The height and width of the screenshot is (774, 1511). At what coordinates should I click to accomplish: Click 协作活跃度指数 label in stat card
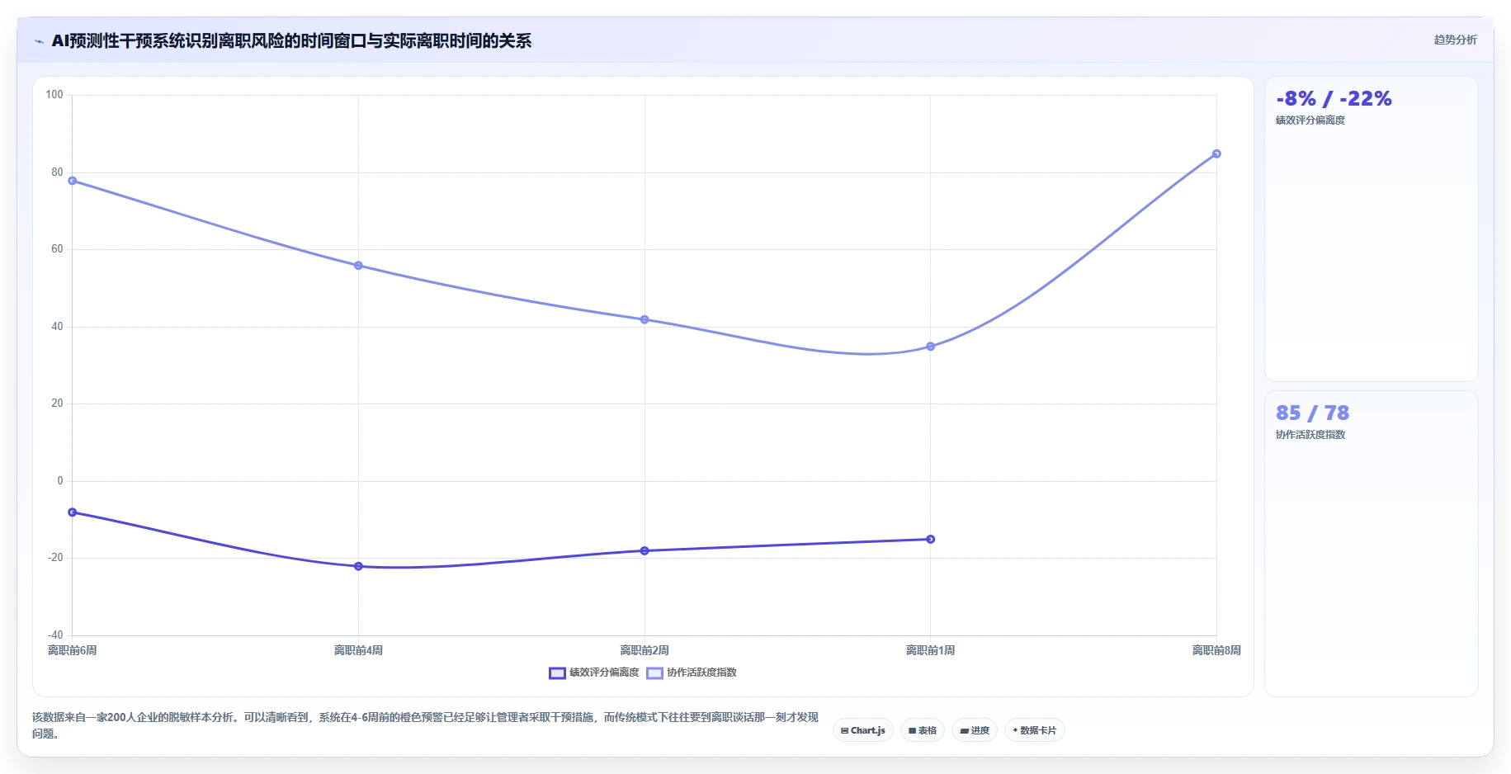tap(1310, 435)
